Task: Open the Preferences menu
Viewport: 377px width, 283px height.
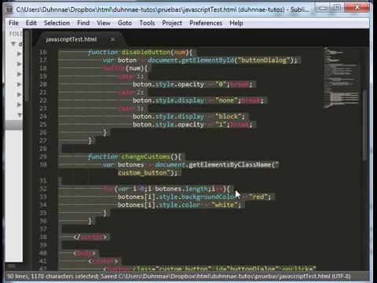Action: coord(206,23)
